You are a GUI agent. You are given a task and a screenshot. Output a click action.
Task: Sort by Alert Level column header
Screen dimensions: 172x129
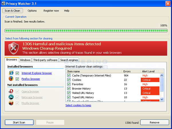point(150,71)
